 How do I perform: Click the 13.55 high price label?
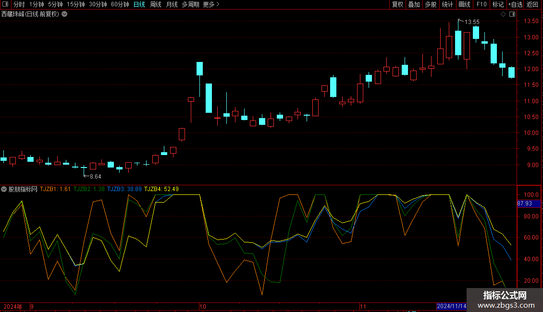tap(472, 22)
